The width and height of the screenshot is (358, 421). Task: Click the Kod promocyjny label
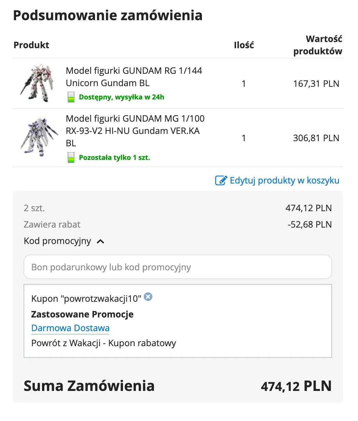point(57,241)
